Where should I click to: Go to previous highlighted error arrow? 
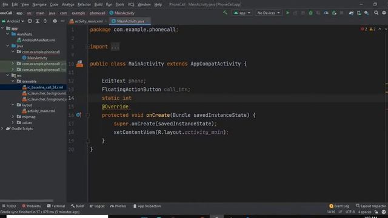coord(380,29)
